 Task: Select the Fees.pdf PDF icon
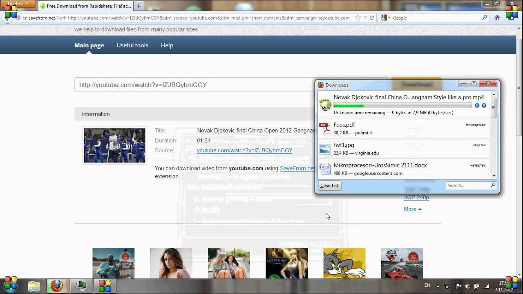(325, 129)
